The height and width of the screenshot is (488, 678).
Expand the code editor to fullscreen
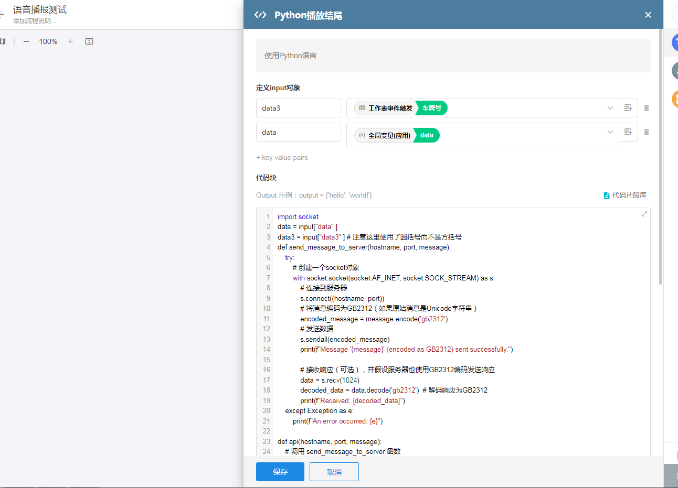(x=644, y=214)
